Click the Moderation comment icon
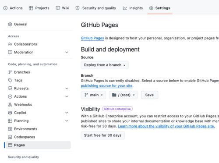Viewport: 219px width, 163px height. coord(10,52)
